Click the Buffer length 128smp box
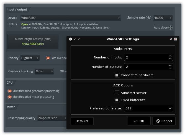The image size is (185, 136). click(x=33, y=41)
